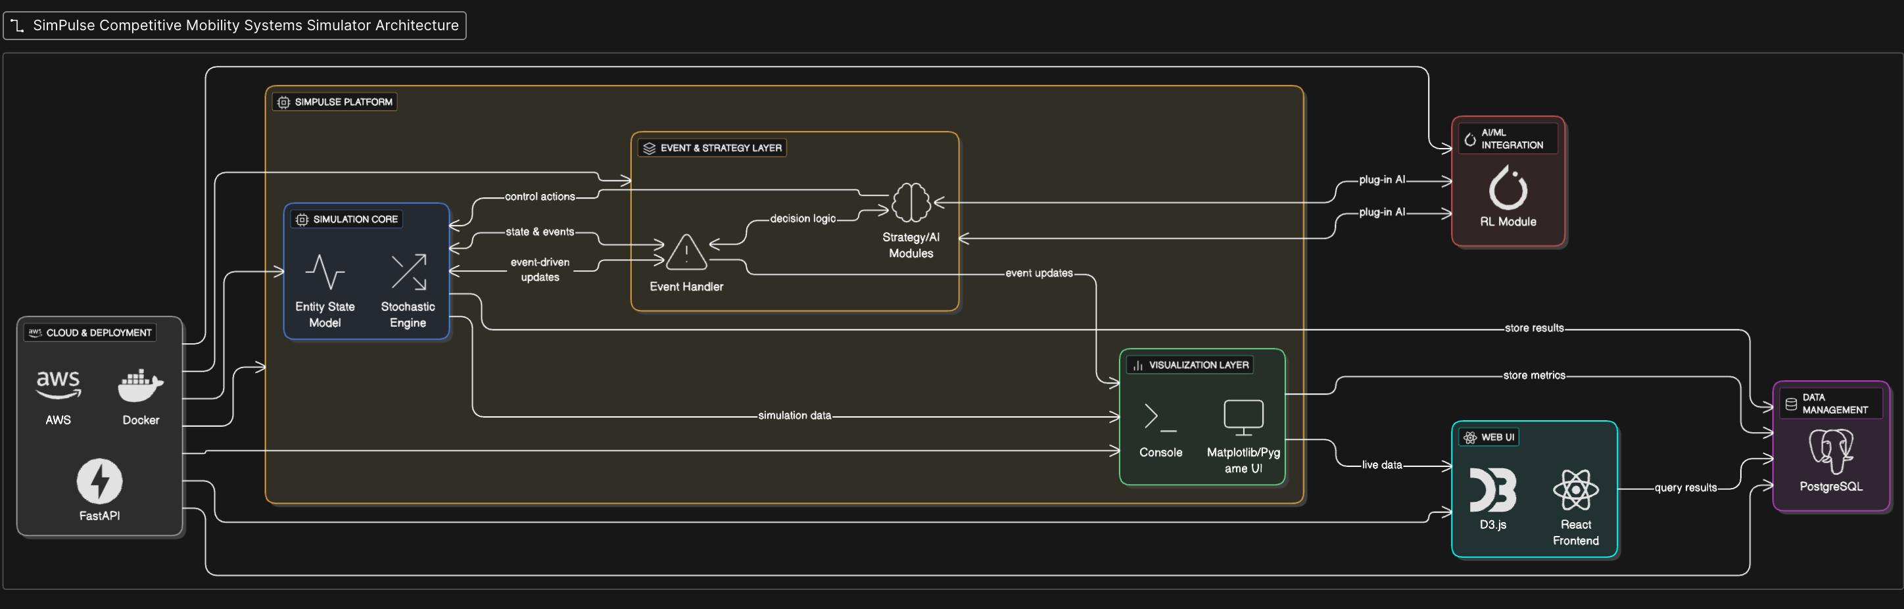
Task: Select the 'Stochastic Engine' node caption
Action: point(408,315)
